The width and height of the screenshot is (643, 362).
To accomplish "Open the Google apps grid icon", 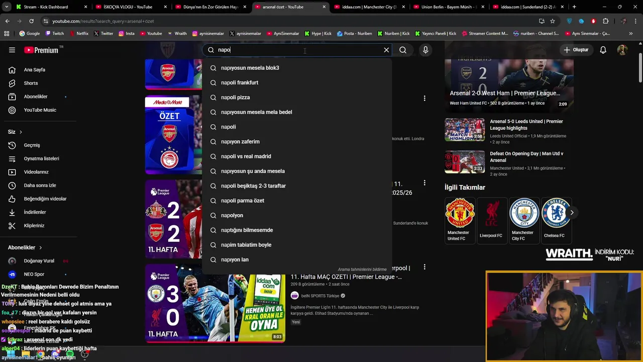I will (7, 34).
